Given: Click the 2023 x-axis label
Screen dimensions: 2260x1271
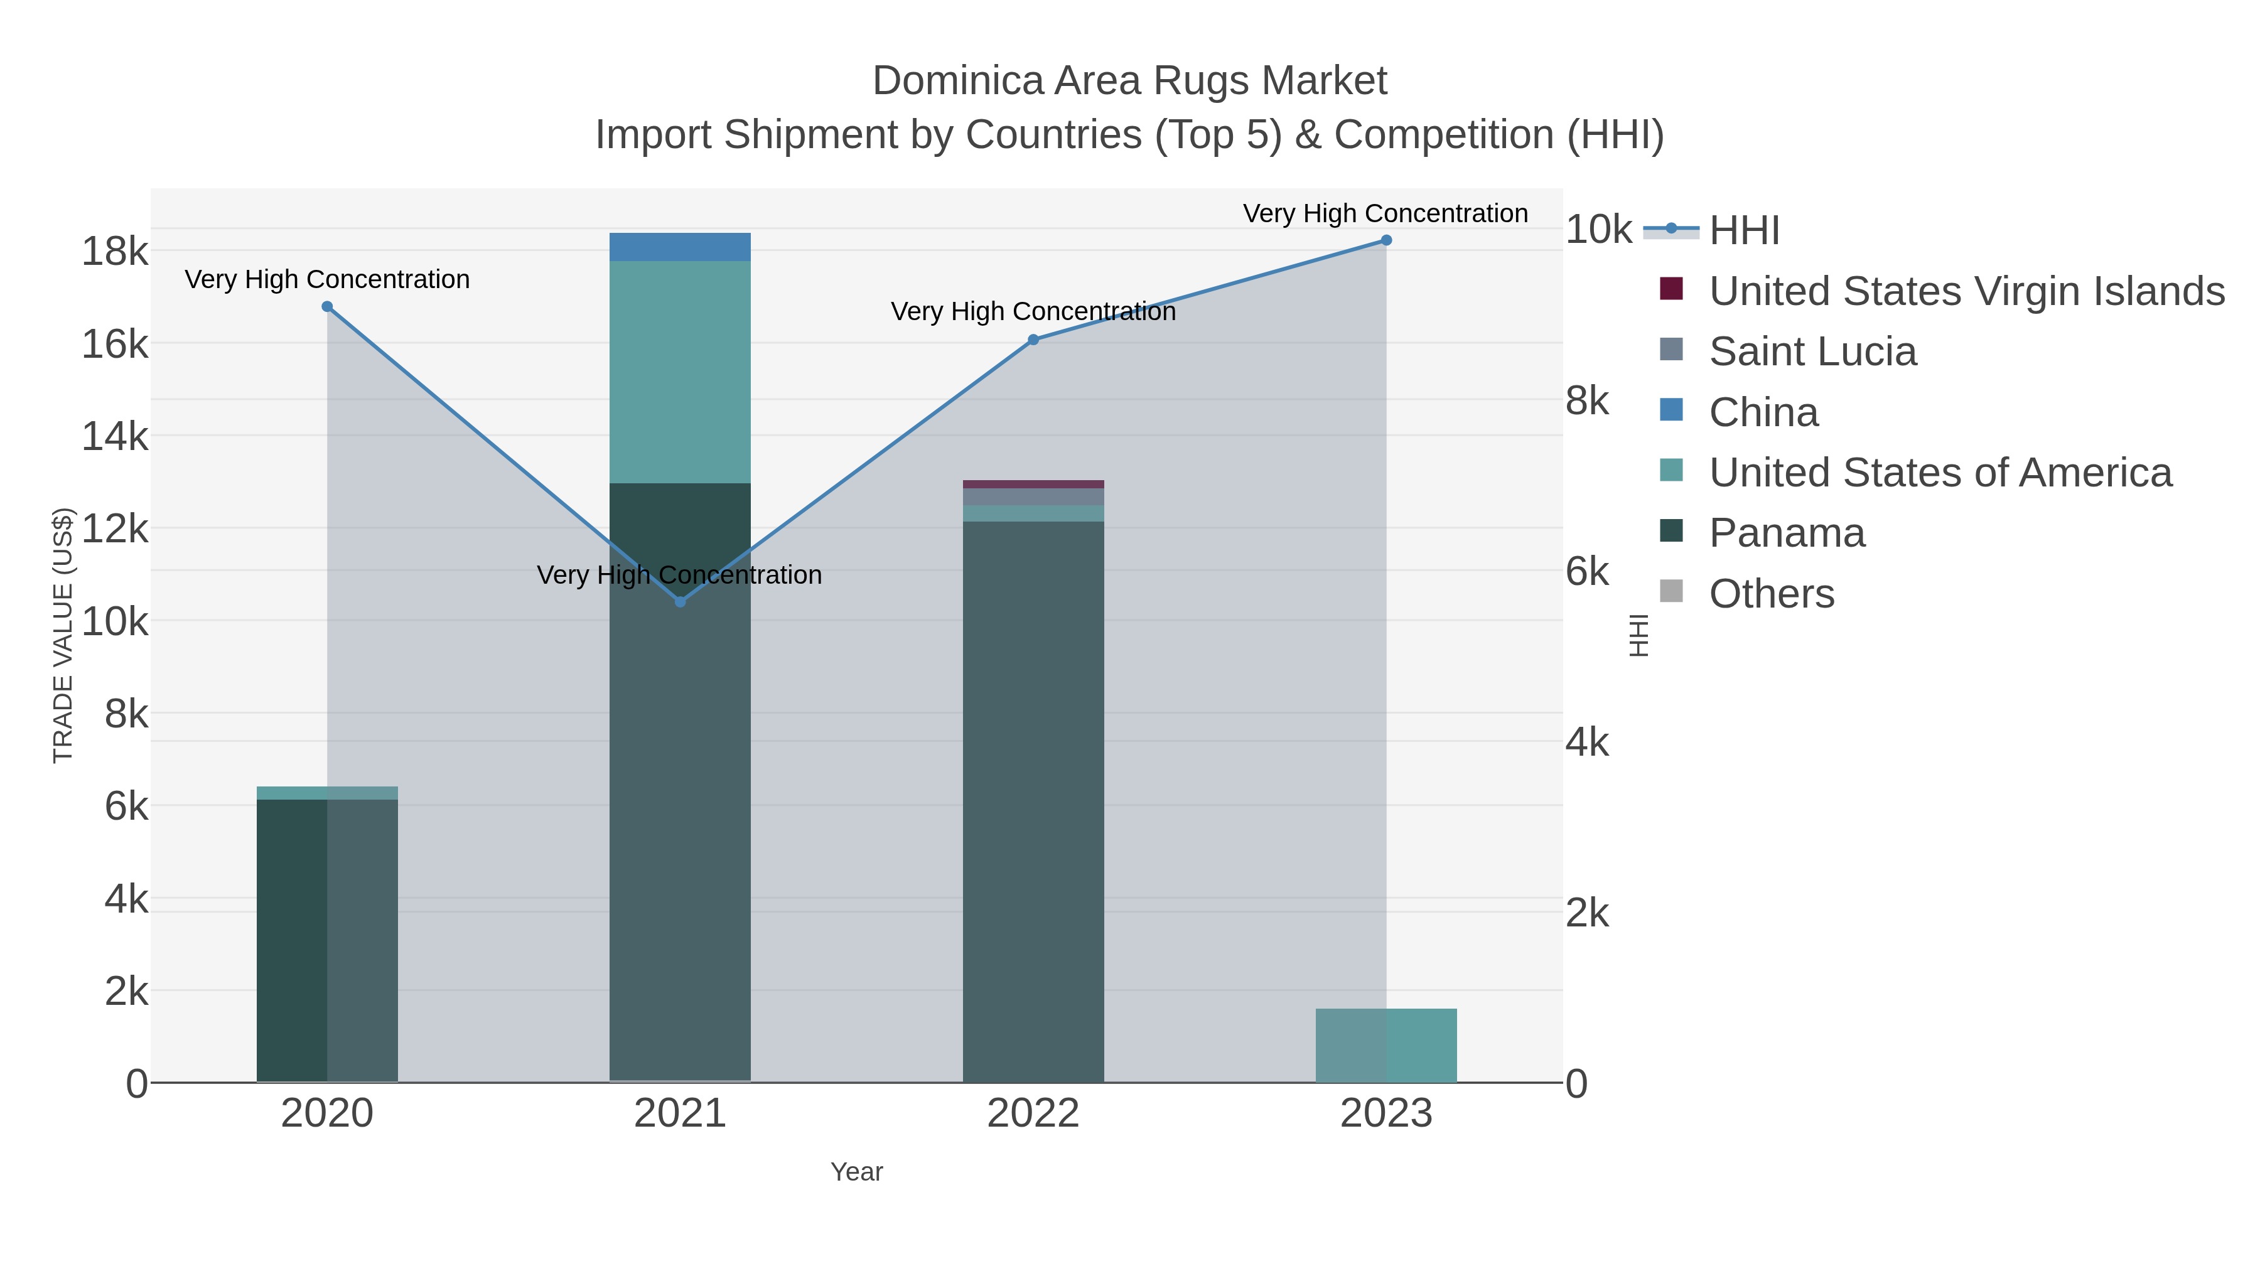Looking at the screenshot, I should (x=1386, y=1114).
